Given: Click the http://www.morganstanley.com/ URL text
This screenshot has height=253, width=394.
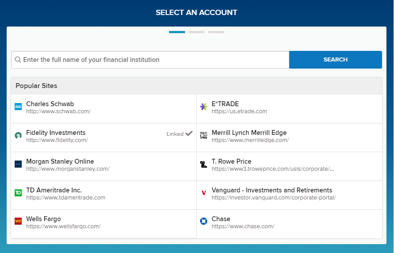Looking at the screenshot, I should tap(68, 169).
